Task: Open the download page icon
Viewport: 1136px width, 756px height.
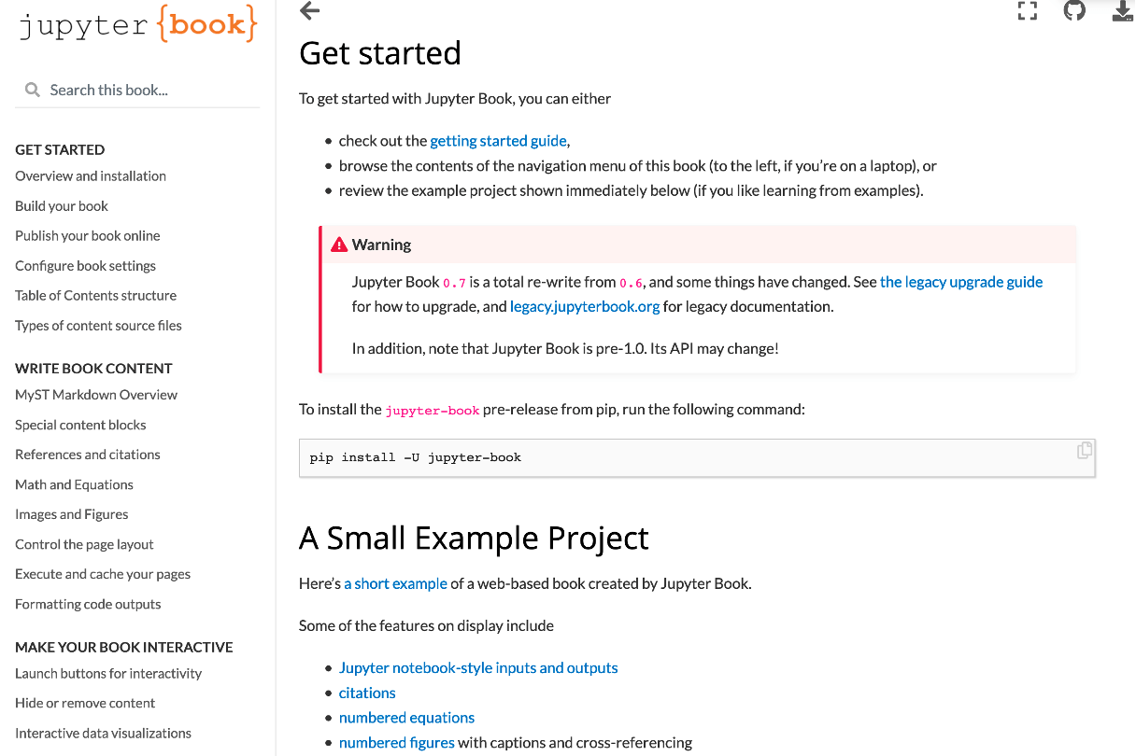Action: click(x=1122, y=11)
